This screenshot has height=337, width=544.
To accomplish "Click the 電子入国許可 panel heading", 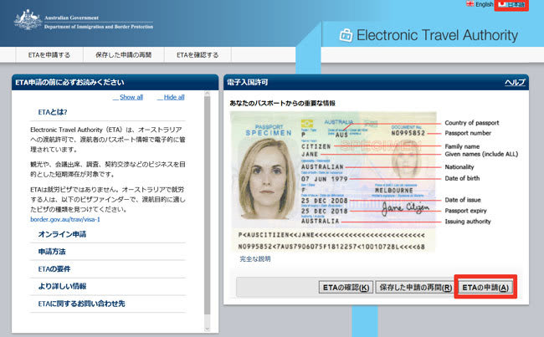I will click(248, 82).
